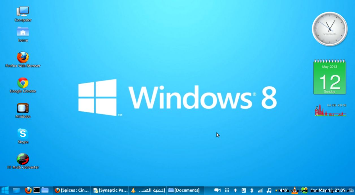Switch to the Synaptic Pa... window

click(x=110, y=190)
